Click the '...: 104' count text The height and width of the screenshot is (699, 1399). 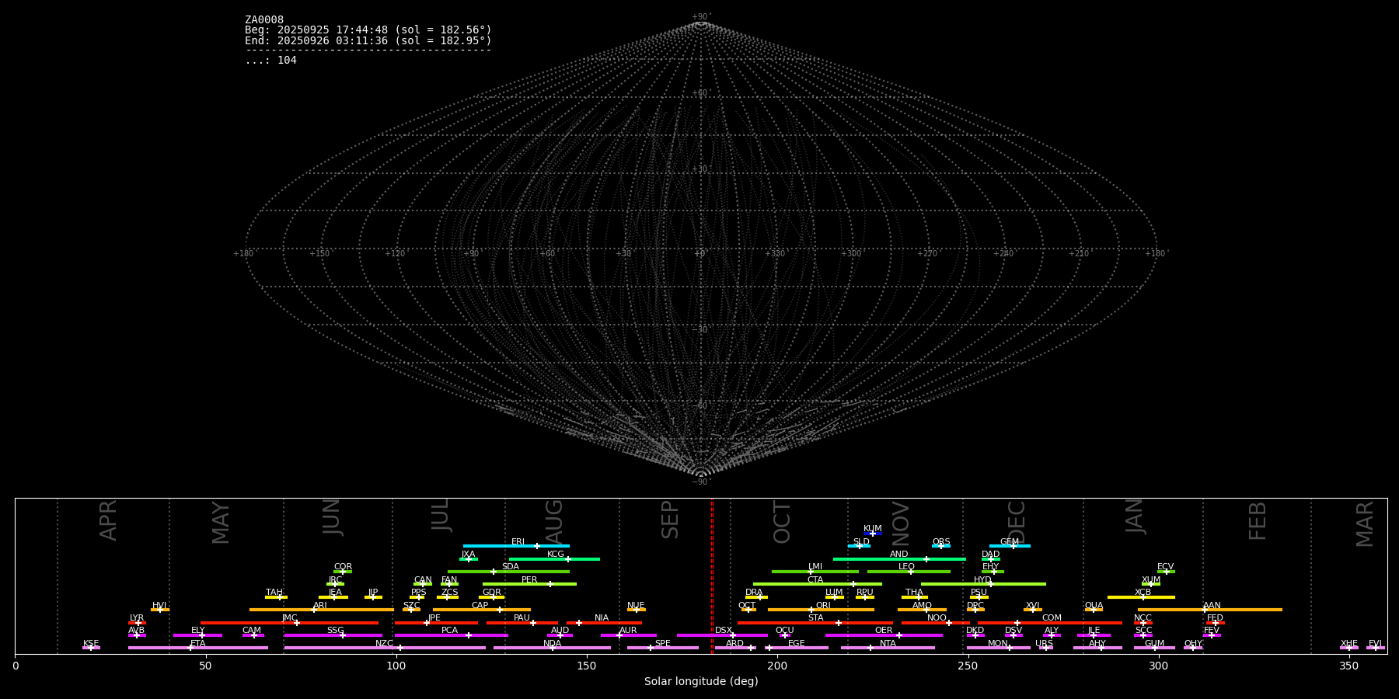[x=270, y=61]
